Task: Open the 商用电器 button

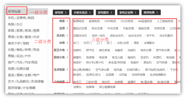Action: pos(151,12)
